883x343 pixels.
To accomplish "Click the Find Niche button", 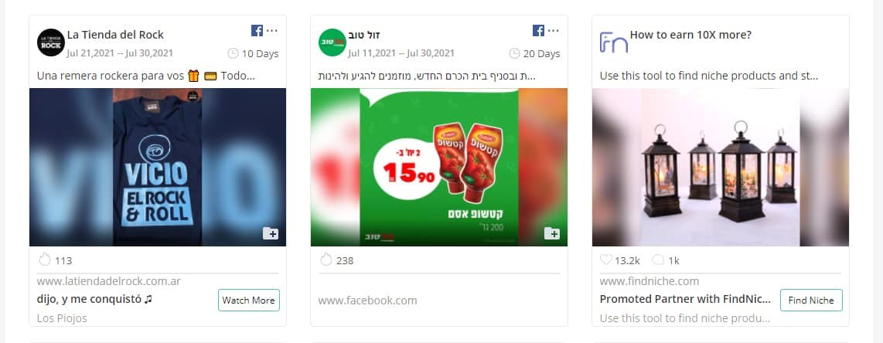I will 811,301.
